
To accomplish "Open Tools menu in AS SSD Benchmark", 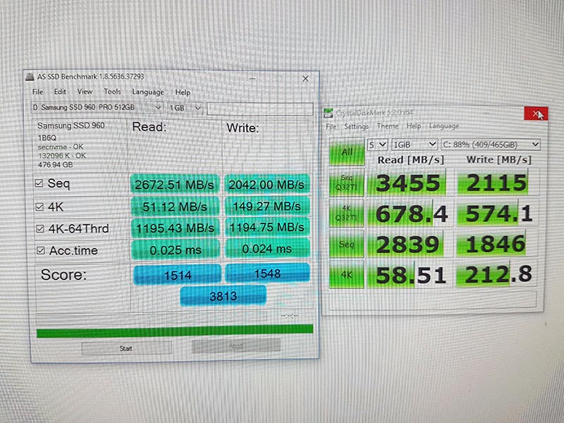I will (112, 92).
